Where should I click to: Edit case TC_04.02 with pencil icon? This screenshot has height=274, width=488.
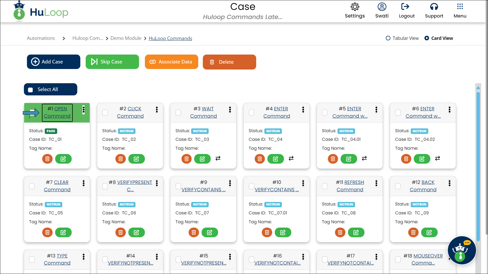pos(422,159)
